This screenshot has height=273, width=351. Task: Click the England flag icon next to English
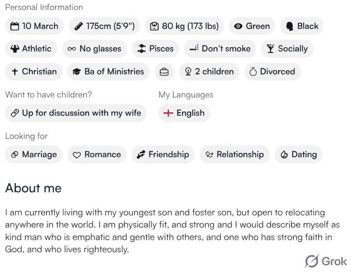coord(168,113)
